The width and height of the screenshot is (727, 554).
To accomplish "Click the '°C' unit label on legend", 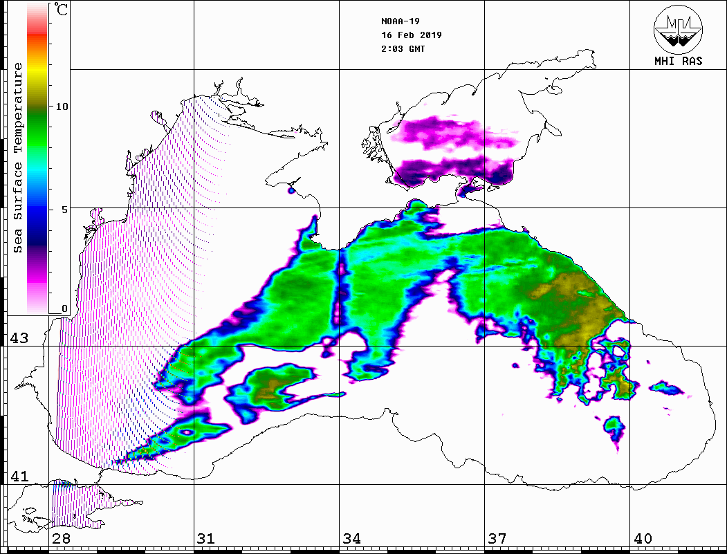I will coord(61,9).
